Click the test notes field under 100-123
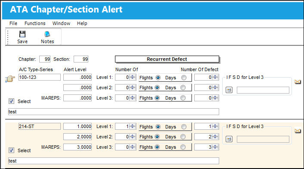The width and height of the screenshot is (304, 169). pyautogui.click(x=114, y=112)
